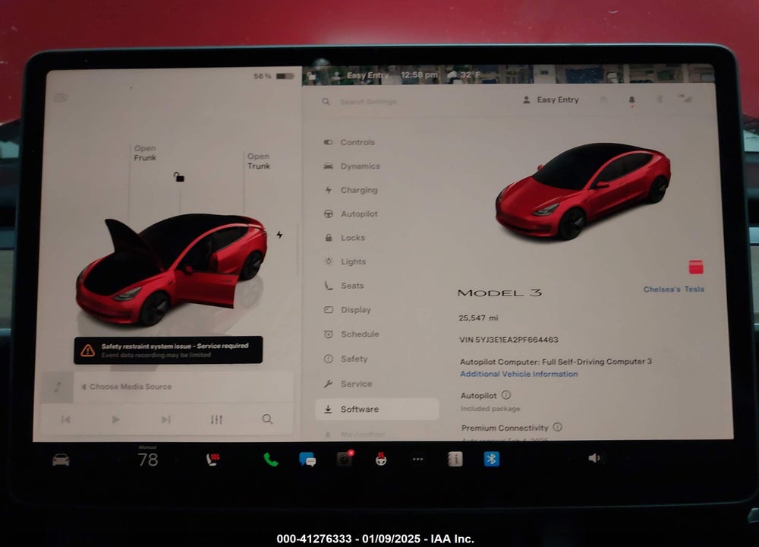Tap the home/garage icon in settings header
This screenshot has width=759, height=547.
coord(603,100)
